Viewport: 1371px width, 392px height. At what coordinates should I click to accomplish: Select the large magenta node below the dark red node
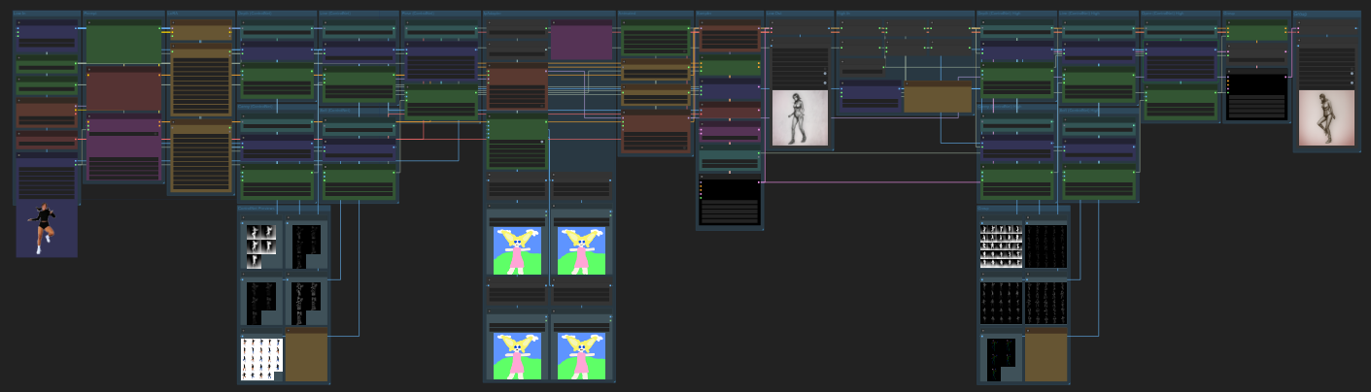[123, 147]
